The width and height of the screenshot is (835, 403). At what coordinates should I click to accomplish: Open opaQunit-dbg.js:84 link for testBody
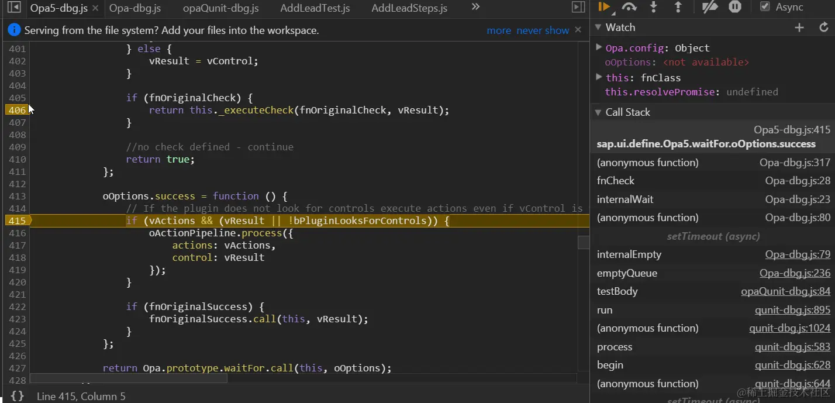point(785,291)
